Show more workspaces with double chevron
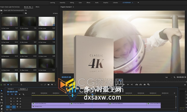187x112 pixels. coord(138,2)
